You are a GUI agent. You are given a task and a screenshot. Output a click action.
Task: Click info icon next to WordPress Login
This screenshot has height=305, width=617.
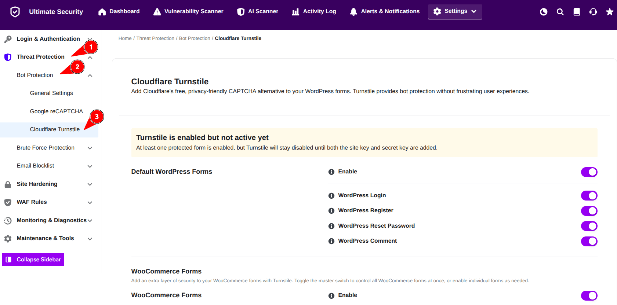331,196
